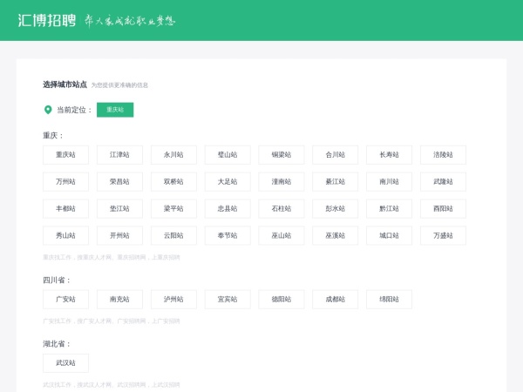The height and width of the screenshot is (392, 523).
Task: Switch to the 成都站 site
Action: (x=335, y=300)
